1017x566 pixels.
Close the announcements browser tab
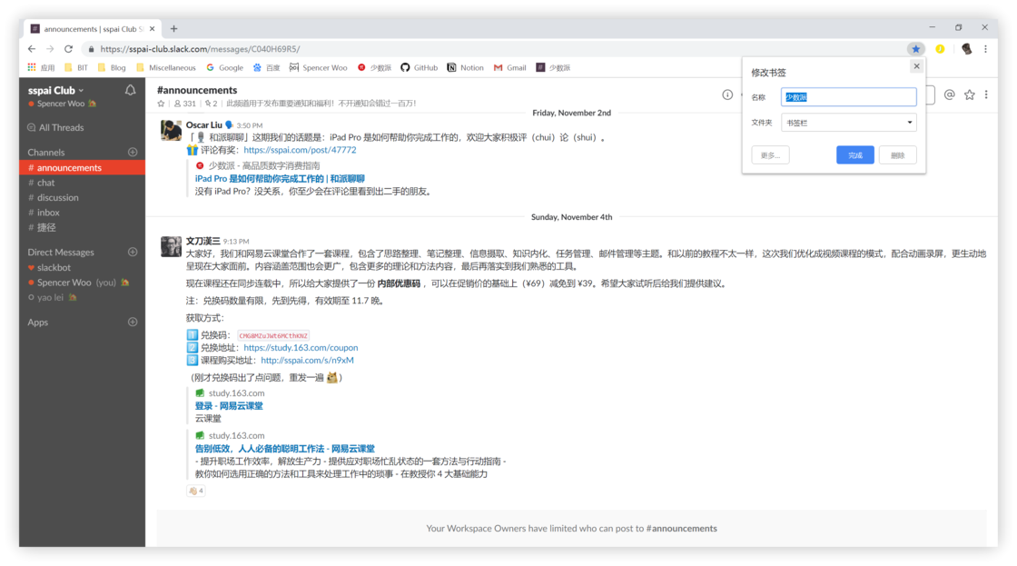tap(153, 28)
